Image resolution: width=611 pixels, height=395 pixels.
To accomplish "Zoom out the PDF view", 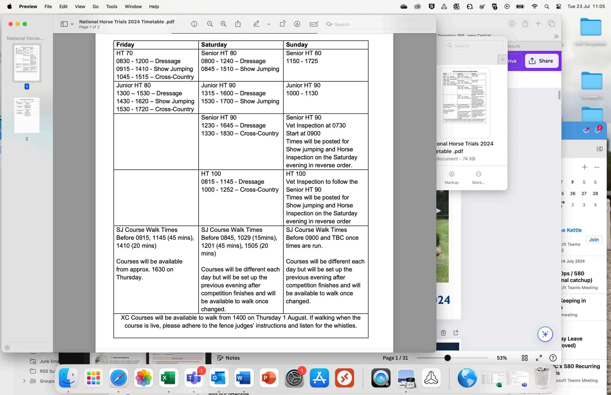I will tap(210, 24).
